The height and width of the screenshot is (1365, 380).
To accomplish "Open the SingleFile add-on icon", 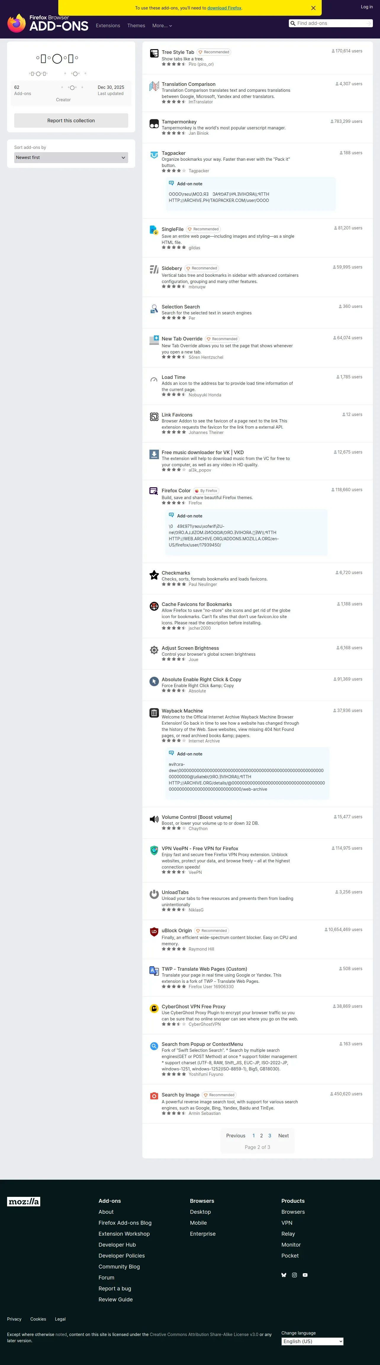I will [154, 231].
